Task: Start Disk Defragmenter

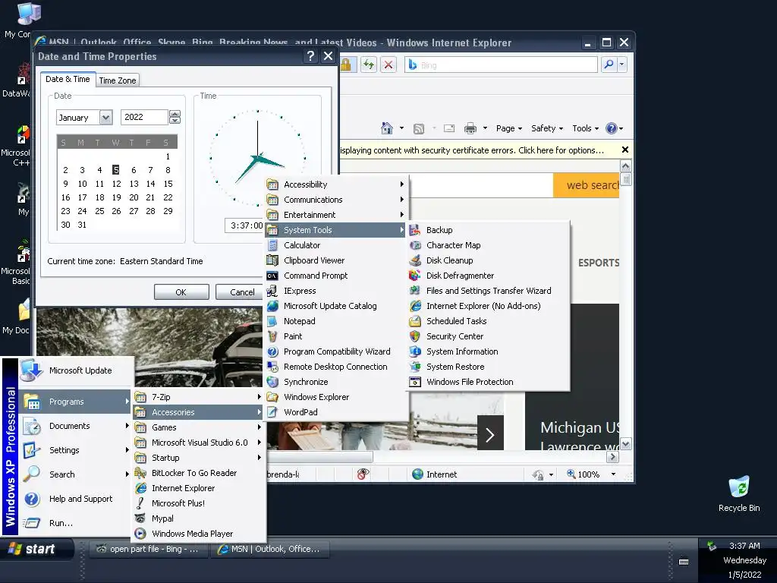Action: click(x=488, y=276)
